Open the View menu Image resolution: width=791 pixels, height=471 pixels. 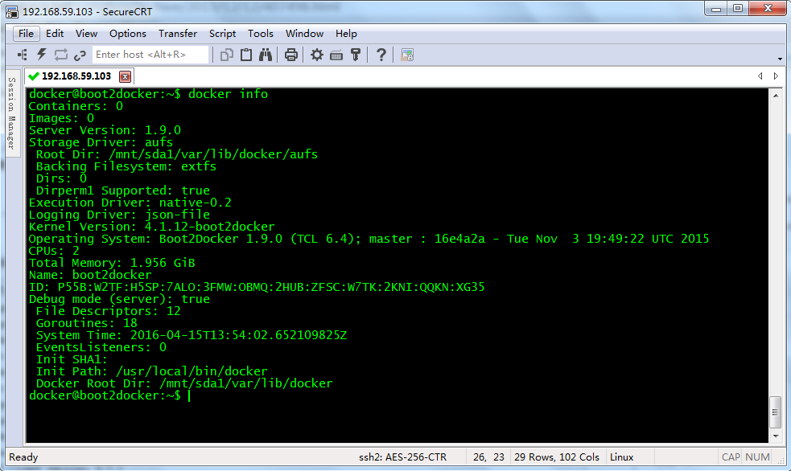click(86, 33)
